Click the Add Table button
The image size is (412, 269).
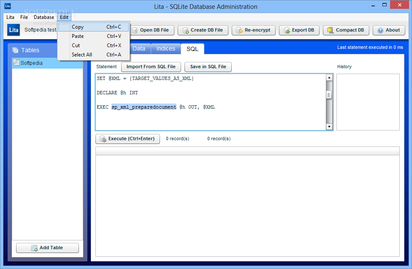(47, 248)
